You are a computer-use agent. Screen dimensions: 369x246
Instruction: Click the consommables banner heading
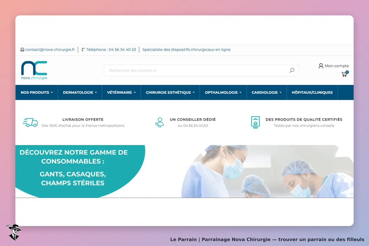pyautogui.click(x=73, y=157)
